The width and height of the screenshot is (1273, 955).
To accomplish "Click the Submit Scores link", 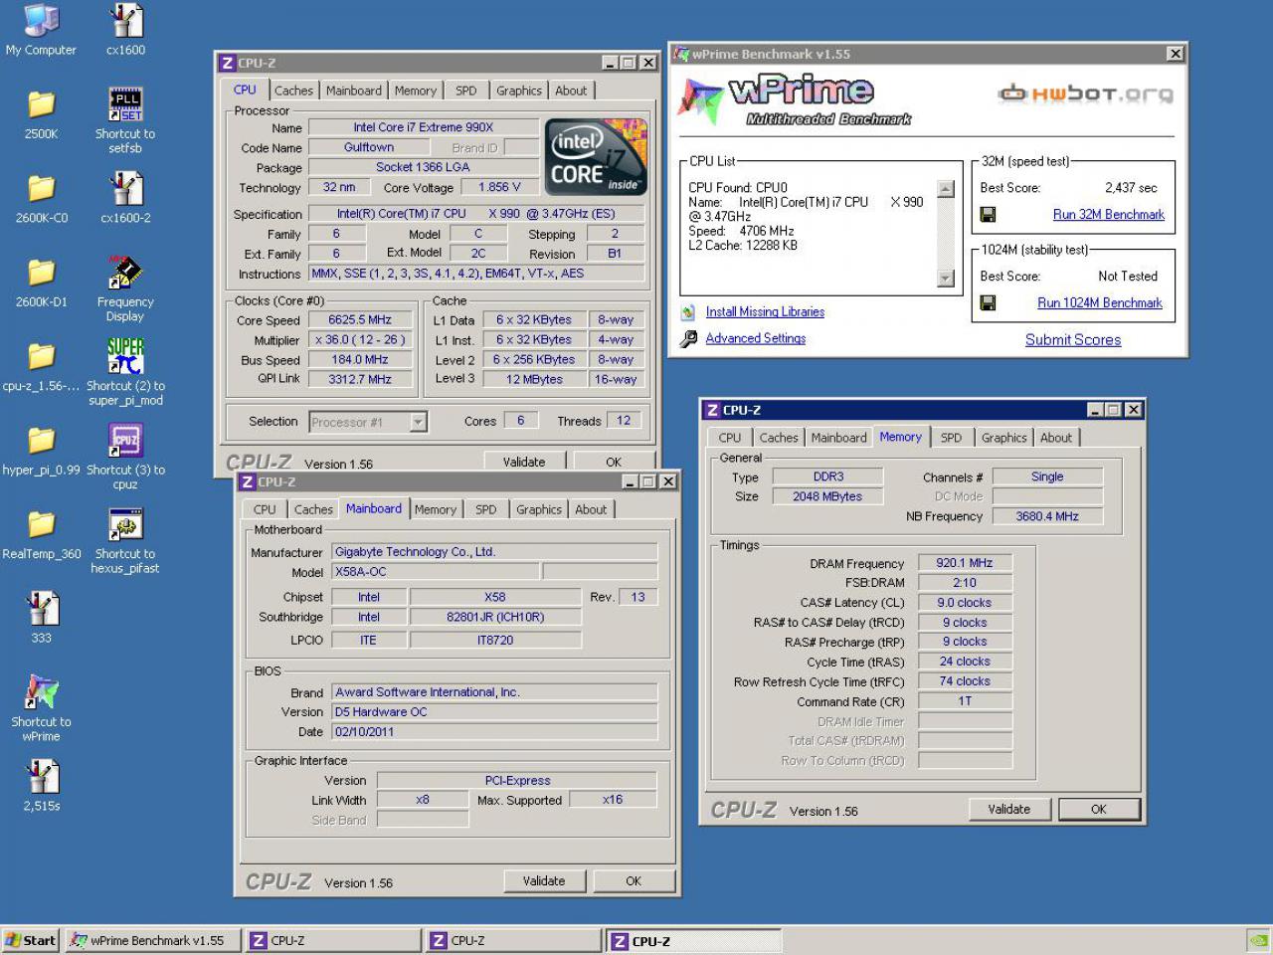I will coord(1073,340).
